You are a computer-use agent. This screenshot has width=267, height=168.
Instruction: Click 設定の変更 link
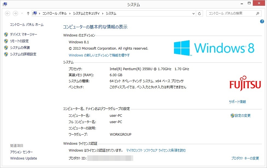(x=243, y=116)
